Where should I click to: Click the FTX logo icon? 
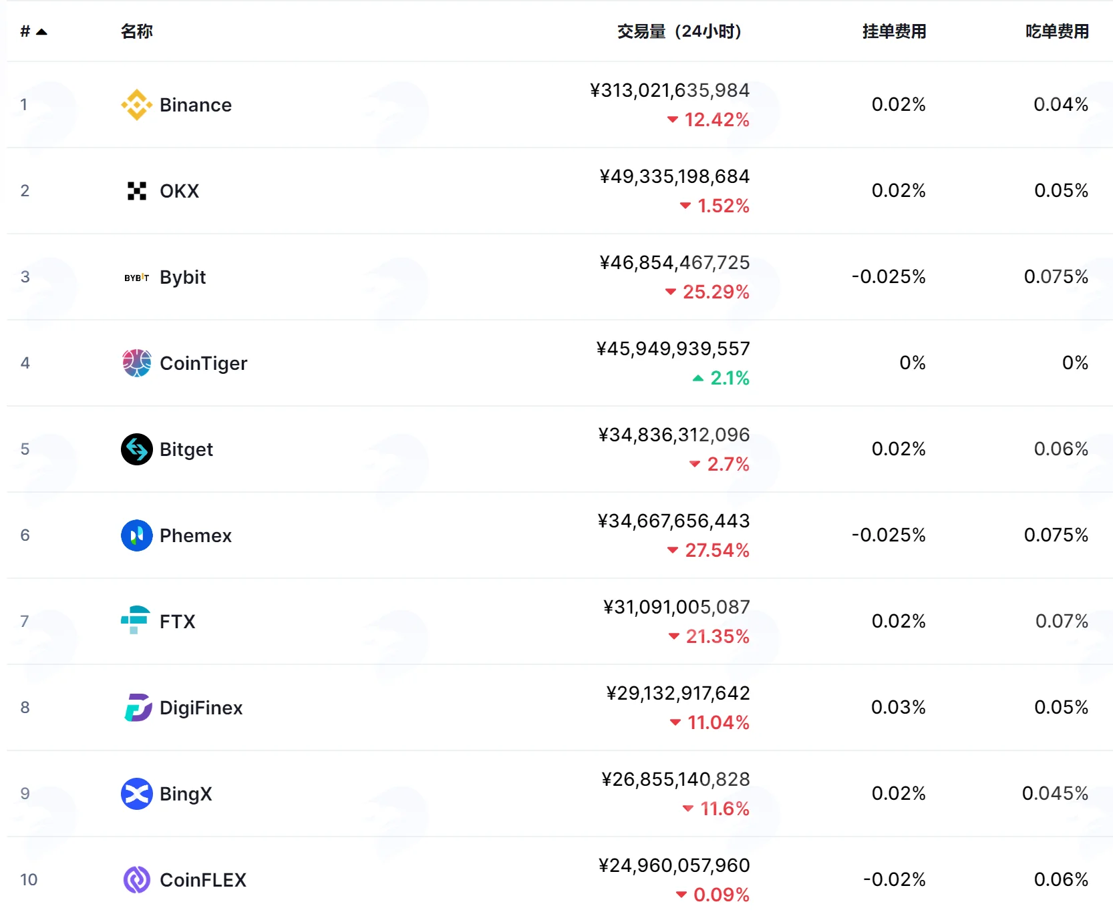(x=136, y=620)
